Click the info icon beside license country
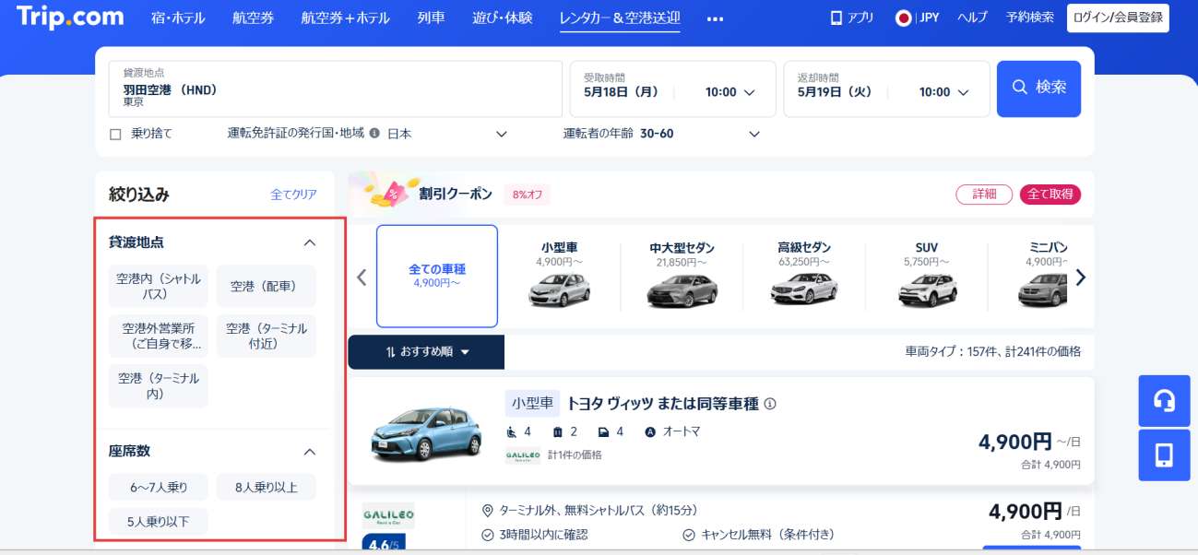This screenshot has width=1198, height=555. 374,133
